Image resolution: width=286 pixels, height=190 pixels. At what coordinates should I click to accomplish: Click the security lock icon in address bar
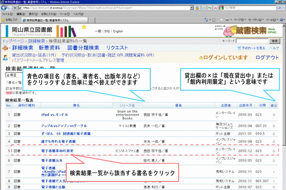(198, 8)
